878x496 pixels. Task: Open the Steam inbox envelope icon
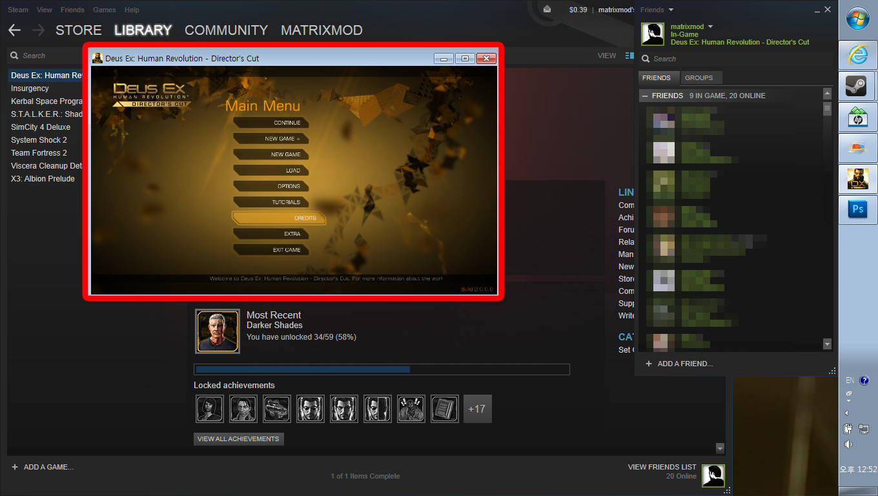[547, 10]
